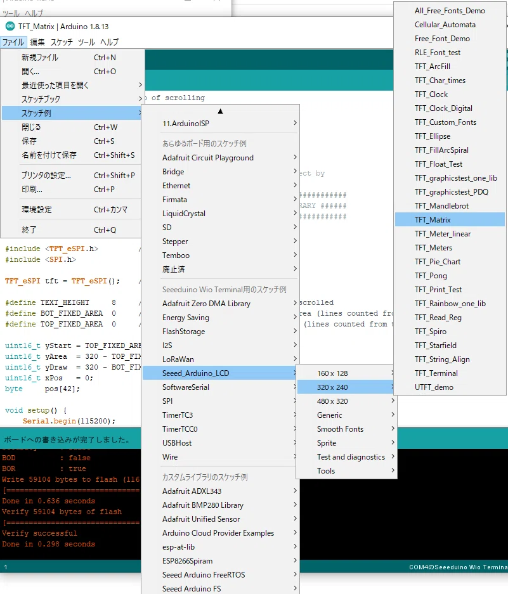Open the Sprite submenu
Viewport: 508px width, 594px height.
click(346, 443)
